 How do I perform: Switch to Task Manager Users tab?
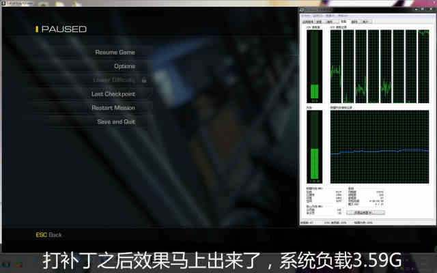click(366, 21)
